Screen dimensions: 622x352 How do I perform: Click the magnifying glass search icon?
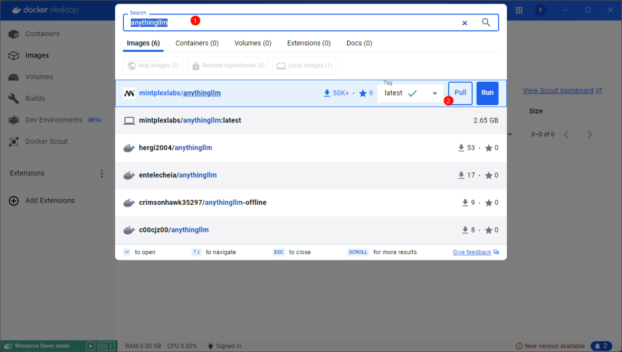click(x=486, y=22)
